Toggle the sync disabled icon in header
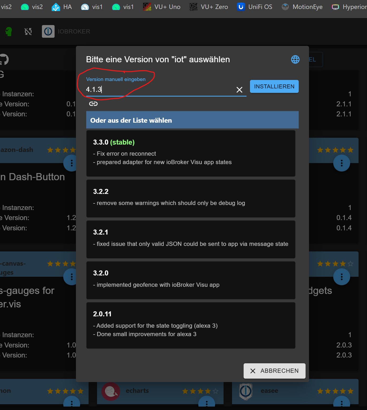 coord(28,32)
